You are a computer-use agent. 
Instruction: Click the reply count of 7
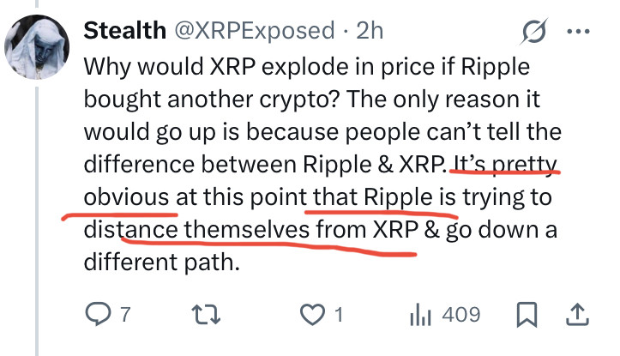pos(125,315)
